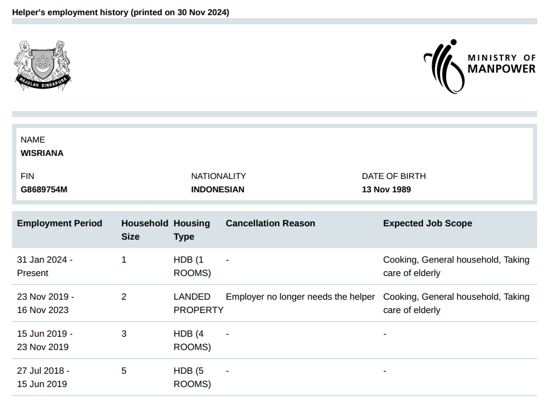Click the DATE OF BIRTH label

coord(394,176)
